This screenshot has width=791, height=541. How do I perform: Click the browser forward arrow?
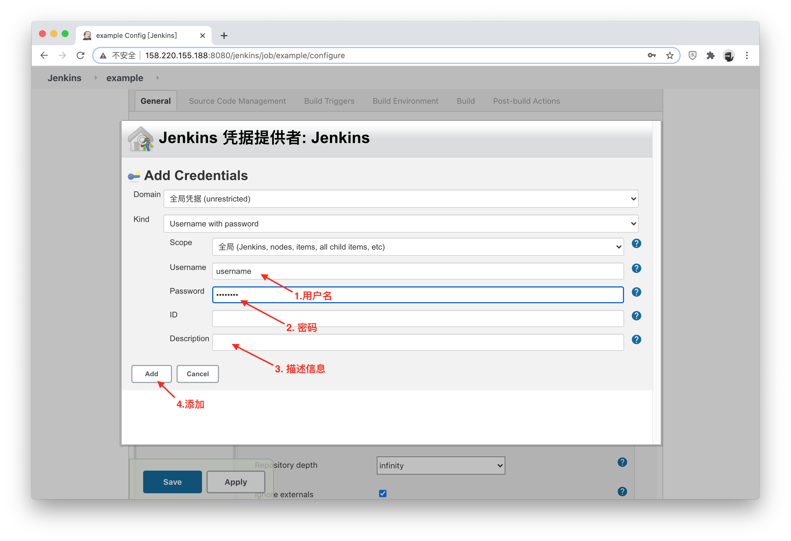[62, 55]
